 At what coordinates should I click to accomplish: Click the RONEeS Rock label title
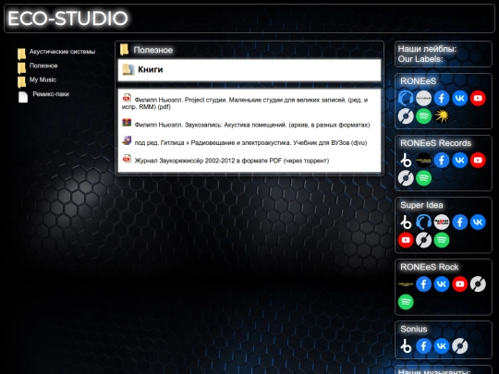tap(430, 267)
